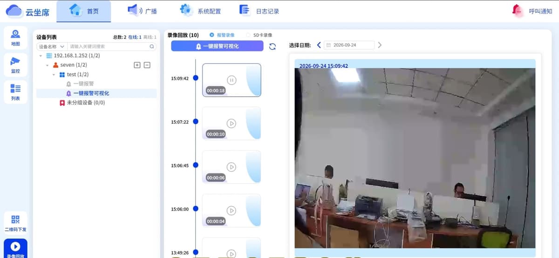Click the 总数:2 total count
Screen dimensions: 559x258
click(120, 37)
